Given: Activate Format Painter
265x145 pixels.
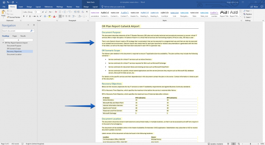Looking at the screenshot, I should (13, 17).
